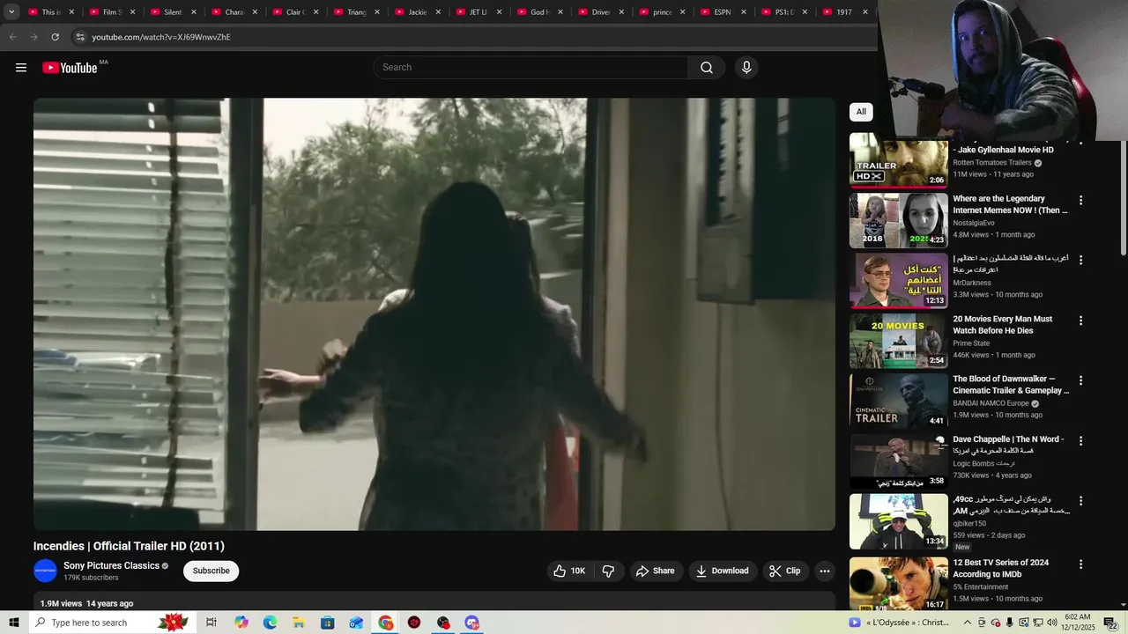The image size is (1128, 634).
Task: Open Jake Gyllenhaal movie trailer thumbnail
Action: coord(899,160)
